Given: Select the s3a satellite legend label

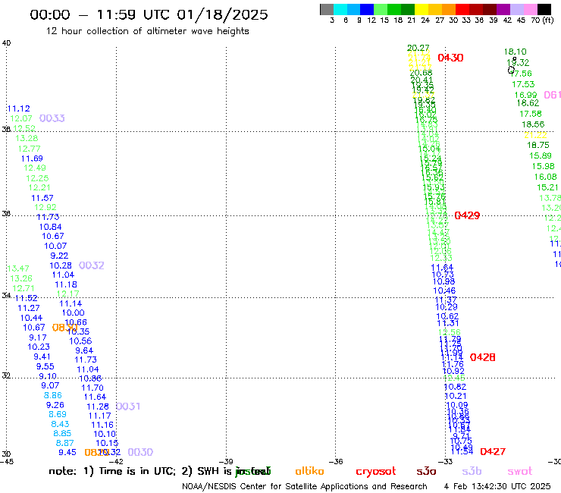Looking at the screenshot, I should (x=426, y=471).
